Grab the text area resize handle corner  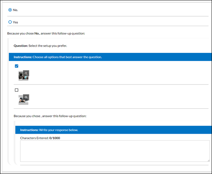[x=208, y=160]
